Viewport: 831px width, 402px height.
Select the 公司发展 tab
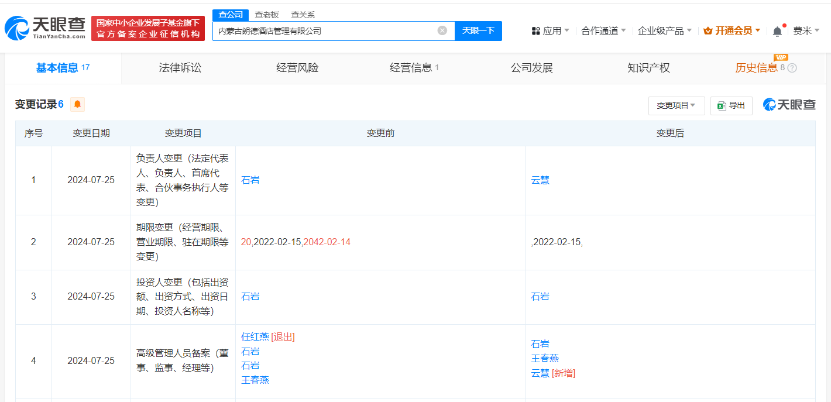[531, 68]
